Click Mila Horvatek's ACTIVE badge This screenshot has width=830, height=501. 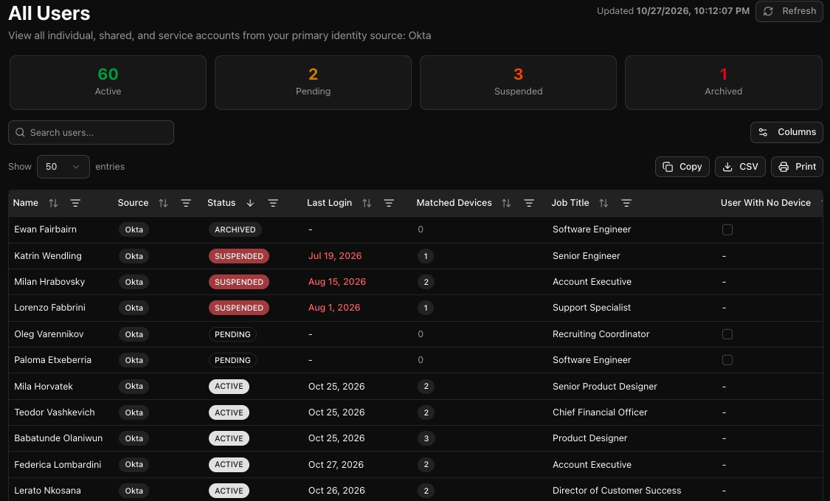click(229, 387)
